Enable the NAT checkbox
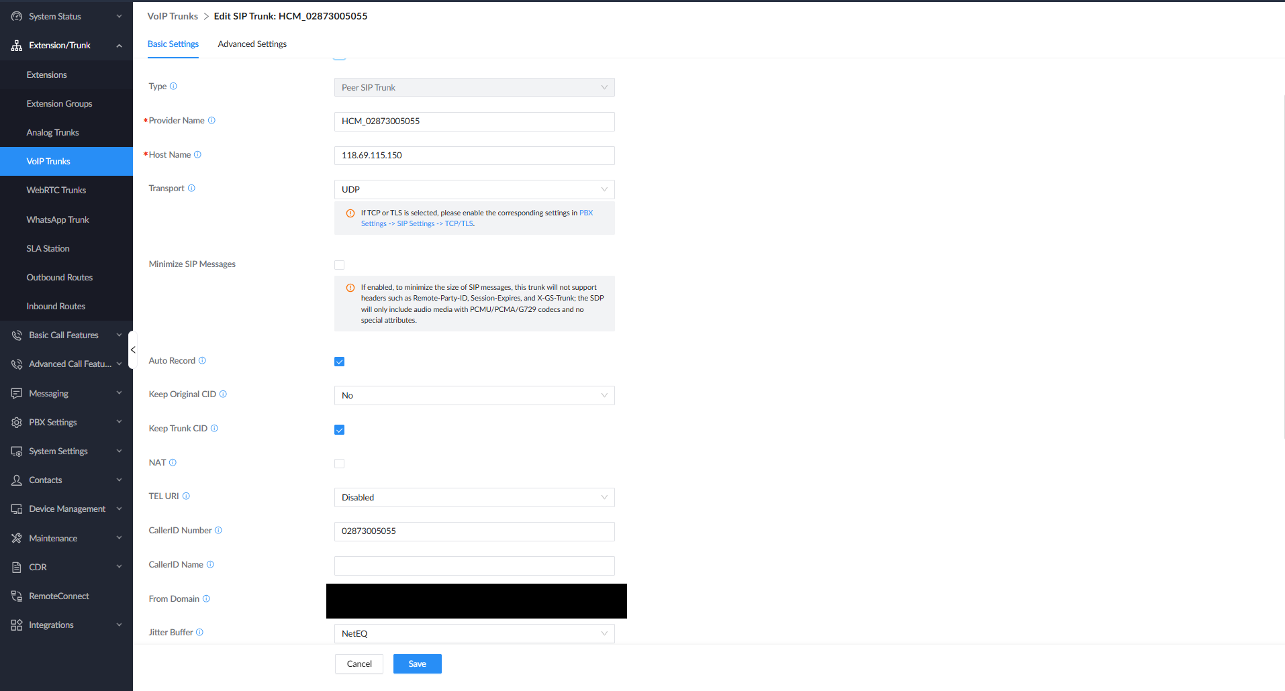1285x691 pixels. pos(340,464)
